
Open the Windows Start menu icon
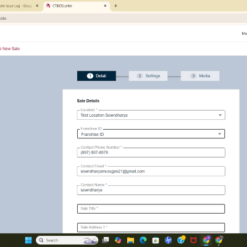[x=28, y=240]
